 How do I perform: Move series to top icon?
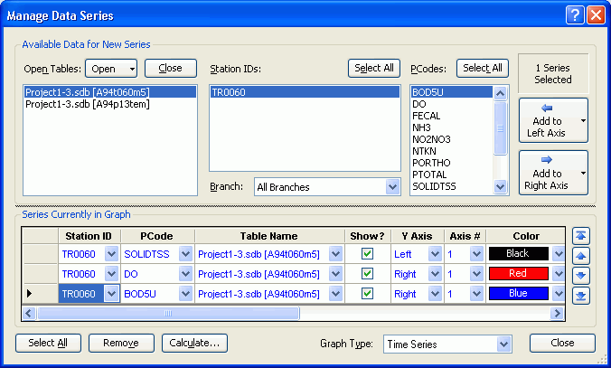pyautogui.click(x=582, y=235)
